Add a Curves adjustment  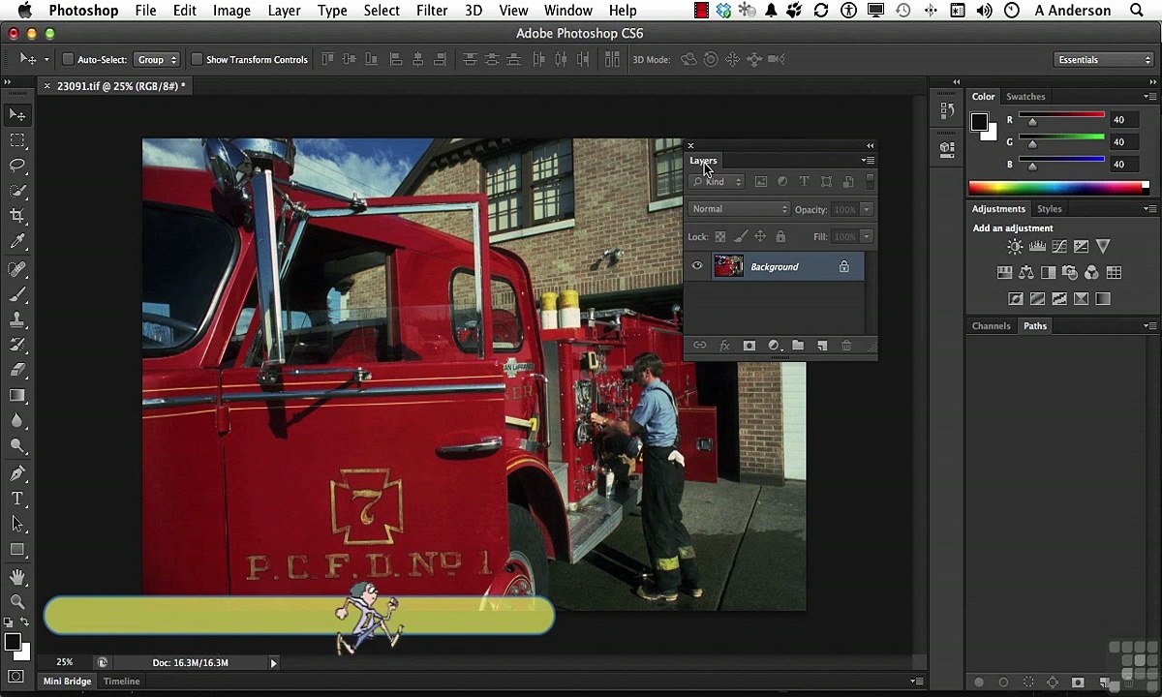pyautogui.click(x=1059, y=247)
